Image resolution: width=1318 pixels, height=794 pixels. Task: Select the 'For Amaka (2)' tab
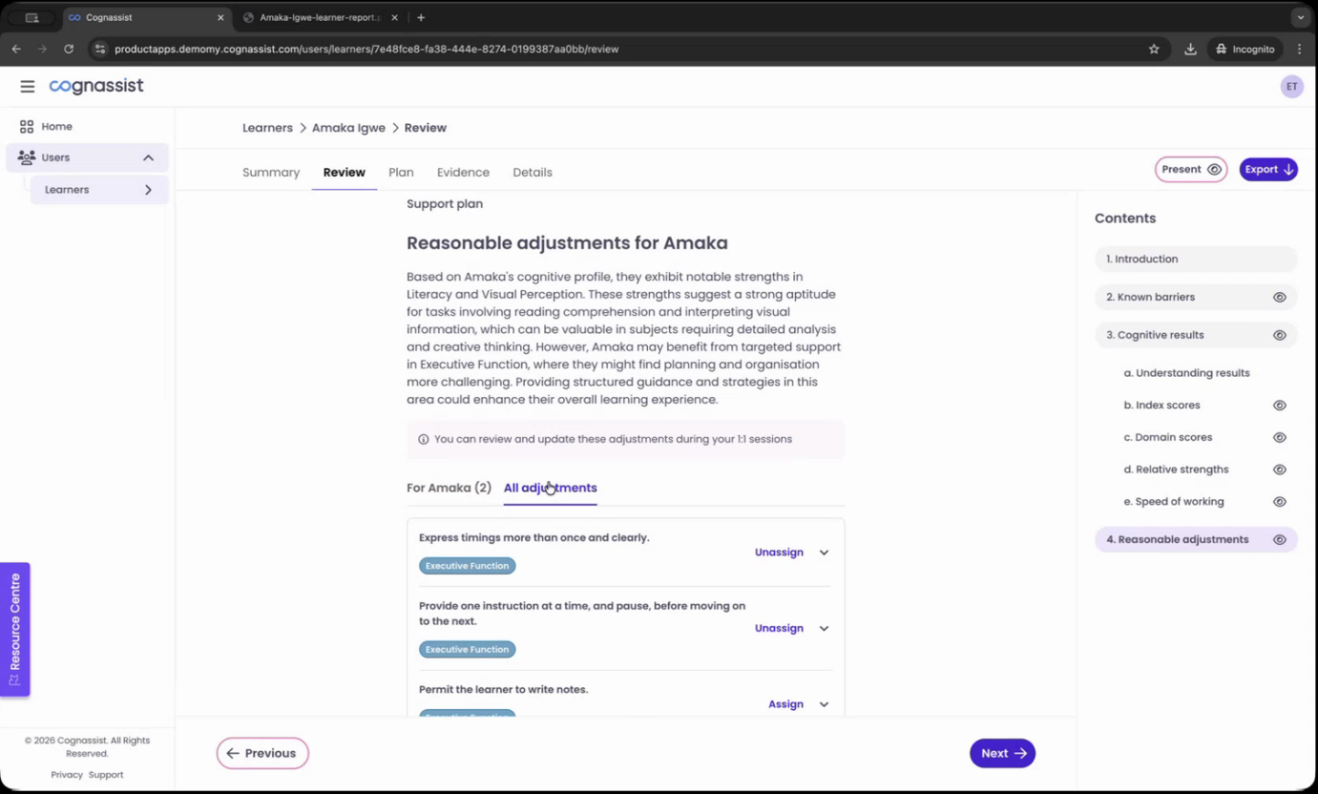[449, 488]
